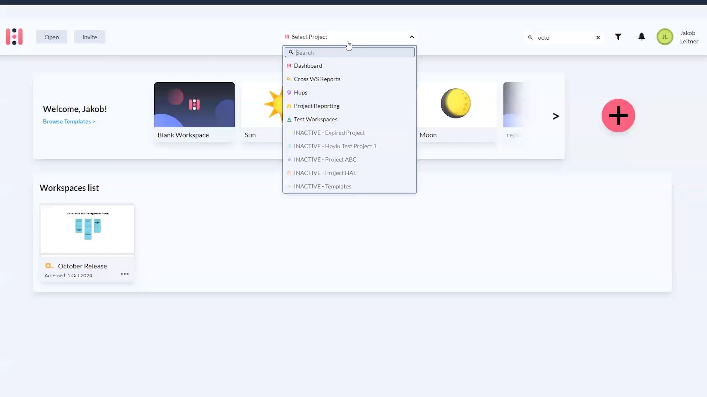Open the Browse Templates link
The image size is (707, 397).
[69, 121]
